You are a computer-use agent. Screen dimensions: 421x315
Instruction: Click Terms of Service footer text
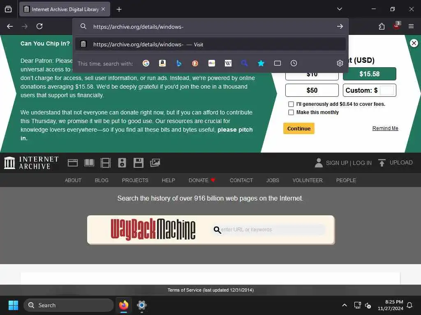click(x=210, y=290)
